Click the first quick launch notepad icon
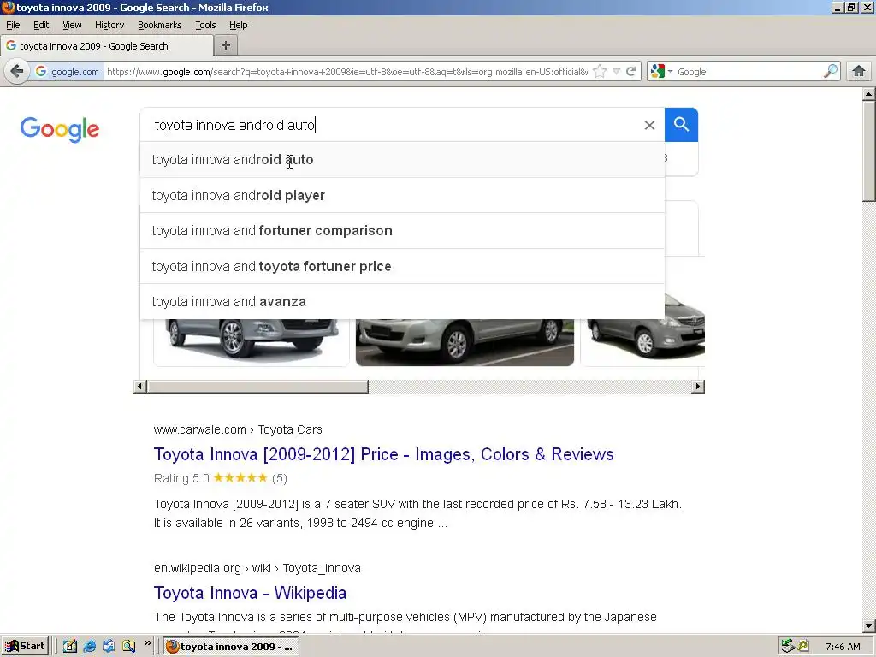Viewport: 876px width, 657px height. [x=70, y=647]
